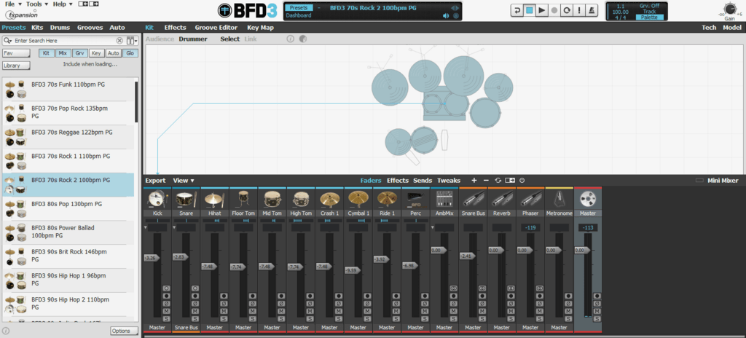Switch to the Grooves browser tab

click(x=90, y=28)
